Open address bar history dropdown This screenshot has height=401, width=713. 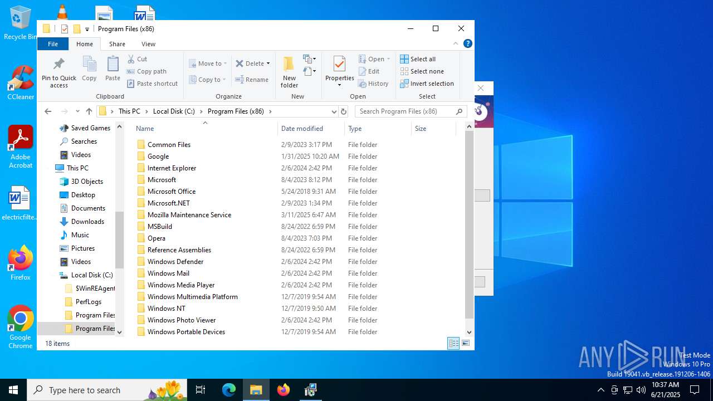click(x=334, y=111)
